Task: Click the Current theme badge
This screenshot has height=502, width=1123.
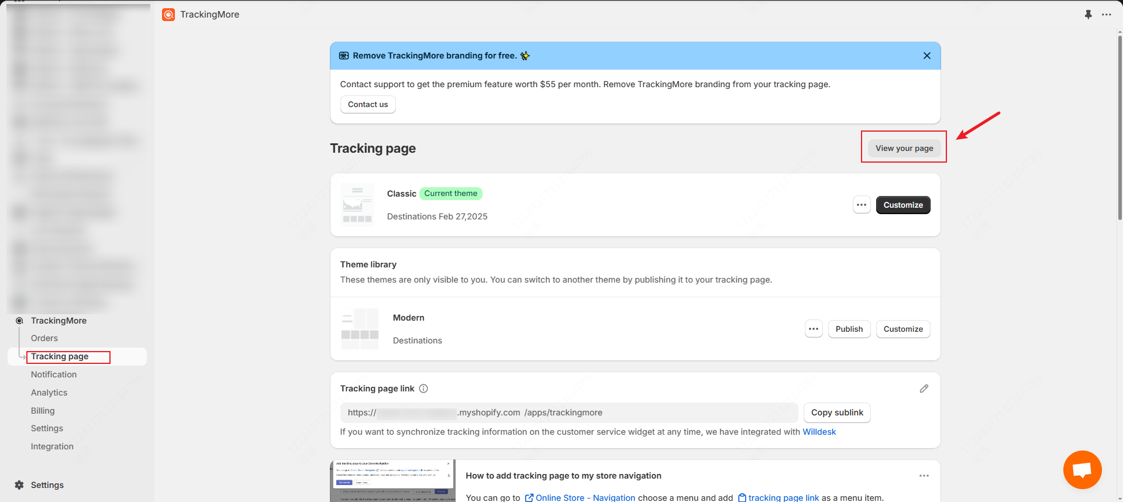Action: click(450, 194)
